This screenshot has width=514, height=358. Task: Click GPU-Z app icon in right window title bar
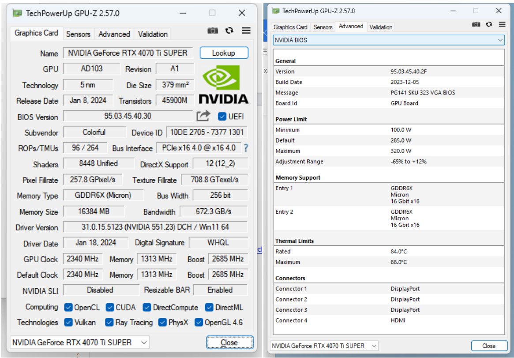pyautogui.click(x=276, y=11)
